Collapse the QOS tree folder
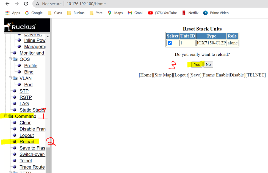The image size is (268, 173). (10, 59)
